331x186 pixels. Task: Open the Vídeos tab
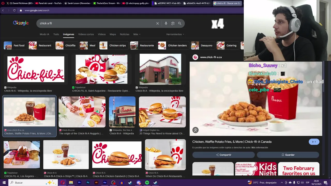[x=102, y=34]
